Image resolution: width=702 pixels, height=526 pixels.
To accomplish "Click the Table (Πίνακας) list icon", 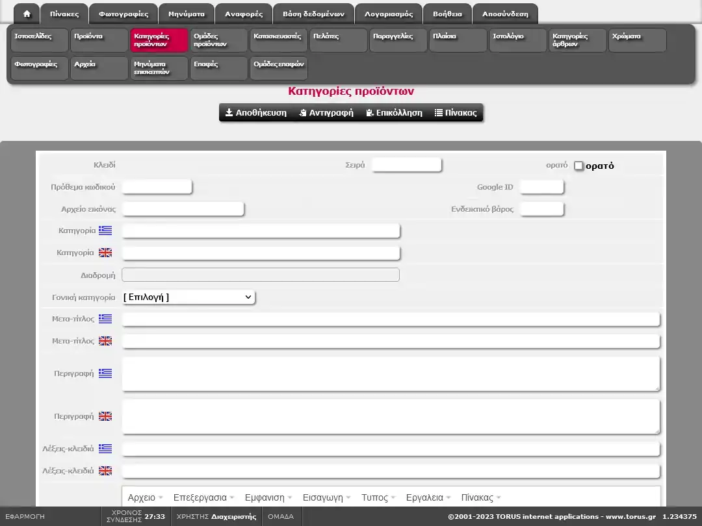I will pyautogui.click(x=439, y=113).
